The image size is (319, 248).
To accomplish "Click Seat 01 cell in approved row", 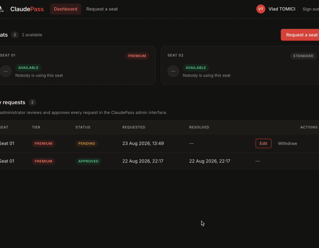I will pos(7,161).
